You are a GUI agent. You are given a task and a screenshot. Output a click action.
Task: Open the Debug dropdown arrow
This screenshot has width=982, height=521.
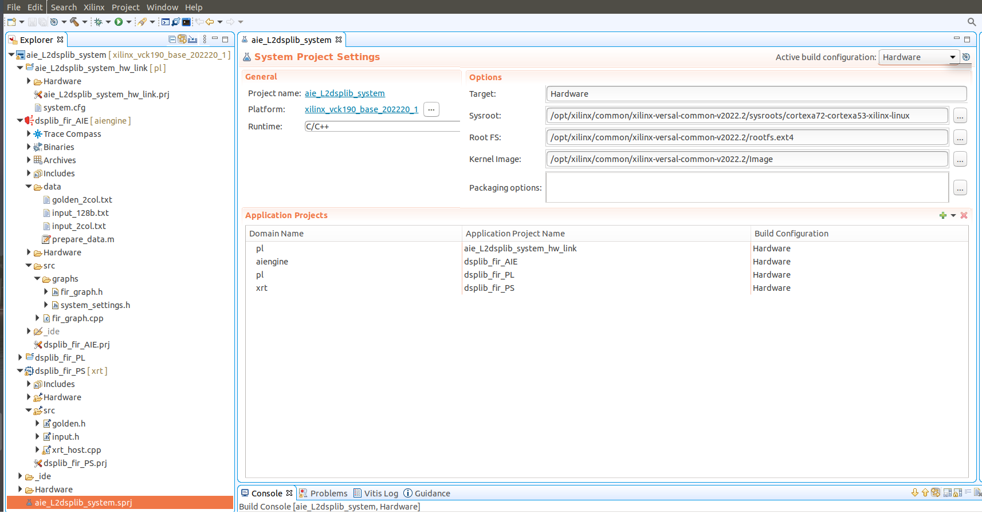(108, 22)
